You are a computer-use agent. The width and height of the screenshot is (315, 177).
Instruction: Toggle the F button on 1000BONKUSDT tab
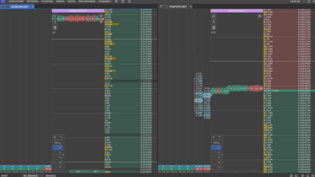pyautogui.click(x=2, y=6)
